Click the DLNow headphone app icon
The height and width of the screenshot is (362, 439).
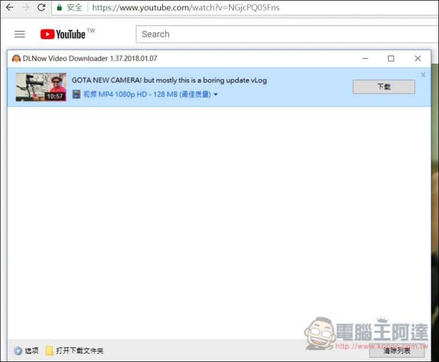(x=16, y=59)
